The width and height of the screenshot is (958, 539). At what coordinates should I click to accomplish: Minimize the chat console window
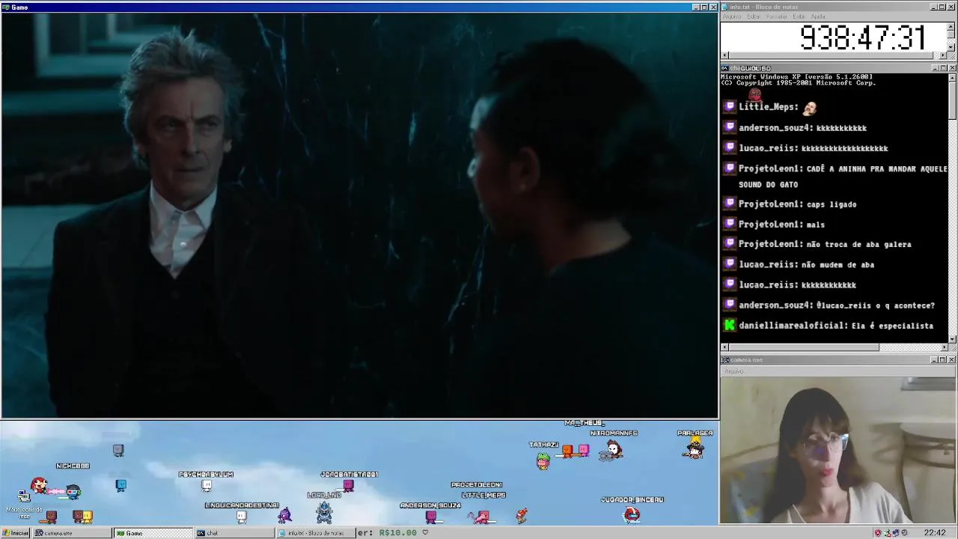[x=935, y=68]
